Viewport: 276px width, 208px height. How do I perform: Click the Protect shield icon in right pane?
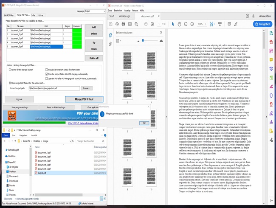pyautogui.click(x=271, y=96)
